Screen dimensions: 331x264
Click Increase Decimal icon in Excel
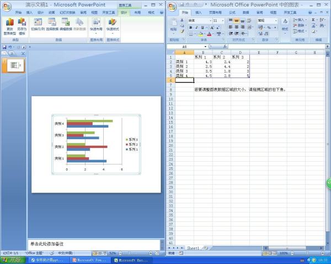[260, 34]
